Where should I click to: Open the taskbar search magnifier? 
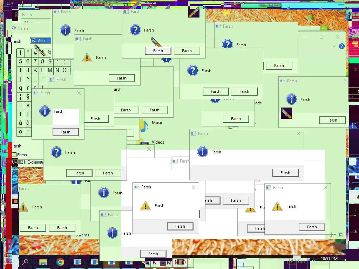click(x=25, y=262)
